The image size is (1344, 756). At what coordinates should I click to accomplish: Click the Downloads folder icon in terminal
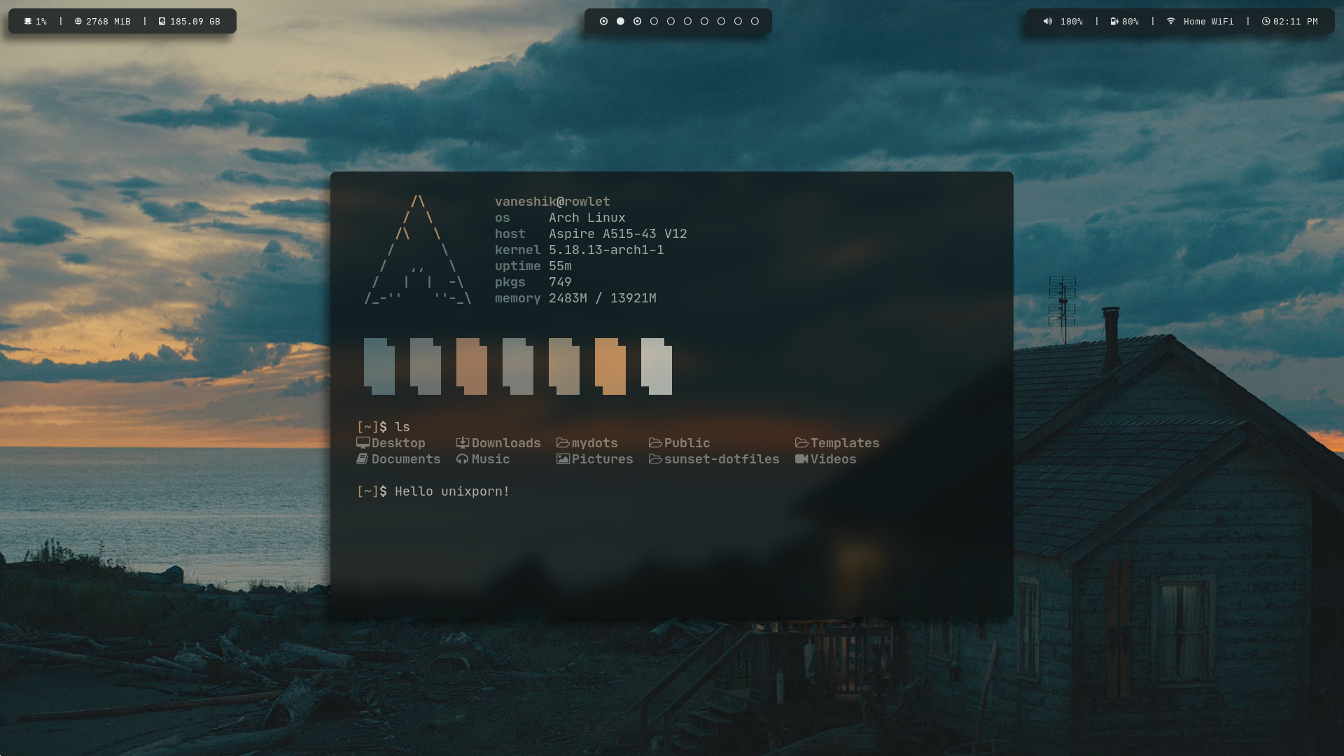pyautogui.click(x=463, y=443)
